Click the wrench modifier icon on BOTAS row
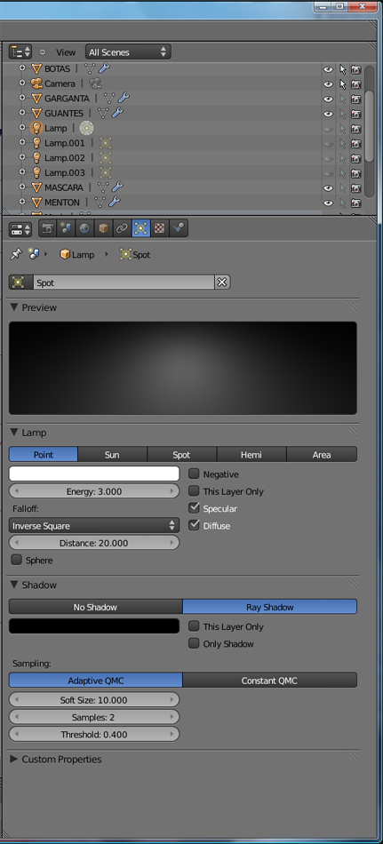The height and width of the screenshot is (844, 383). coord(105,68)
